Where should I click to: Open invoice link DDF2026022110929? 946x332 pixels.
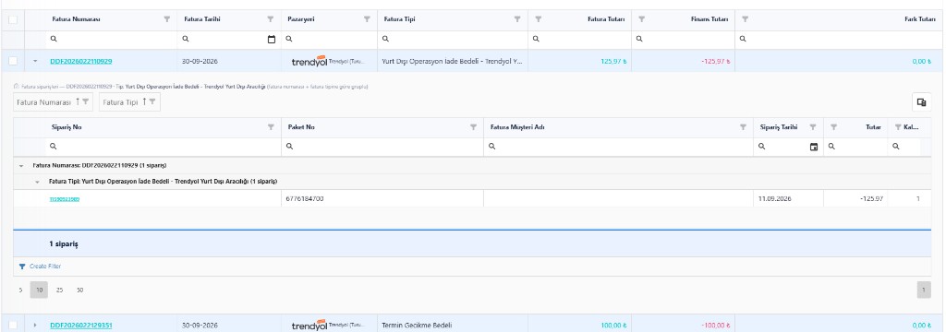(x=81, y=61)
